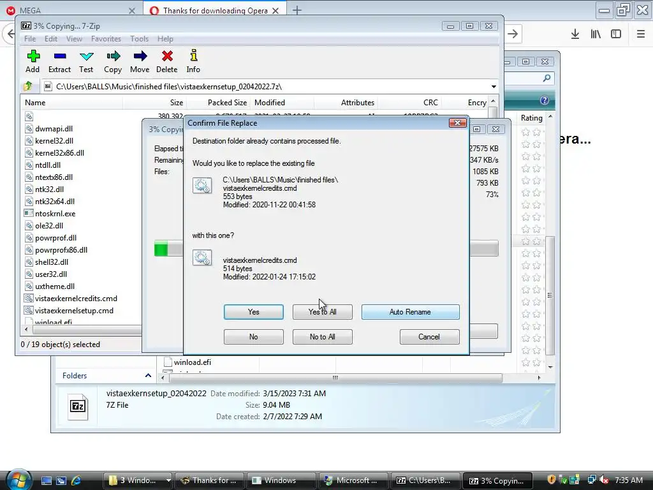
Task: Click the Explorer search magnifier icon
Action: 547,78
